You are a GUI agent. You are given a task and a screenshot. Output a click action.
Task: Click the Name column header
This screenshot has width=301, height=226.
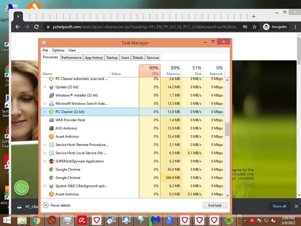point(75,71)
